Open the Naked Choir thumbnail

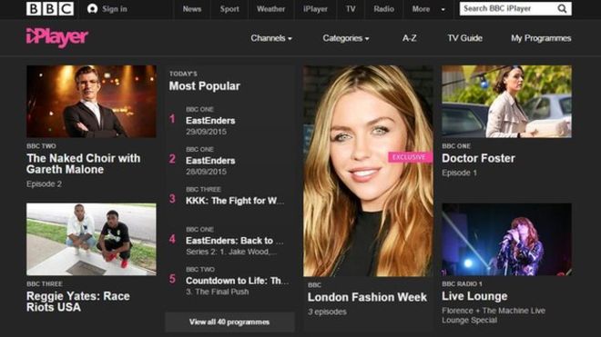point(91,102)
